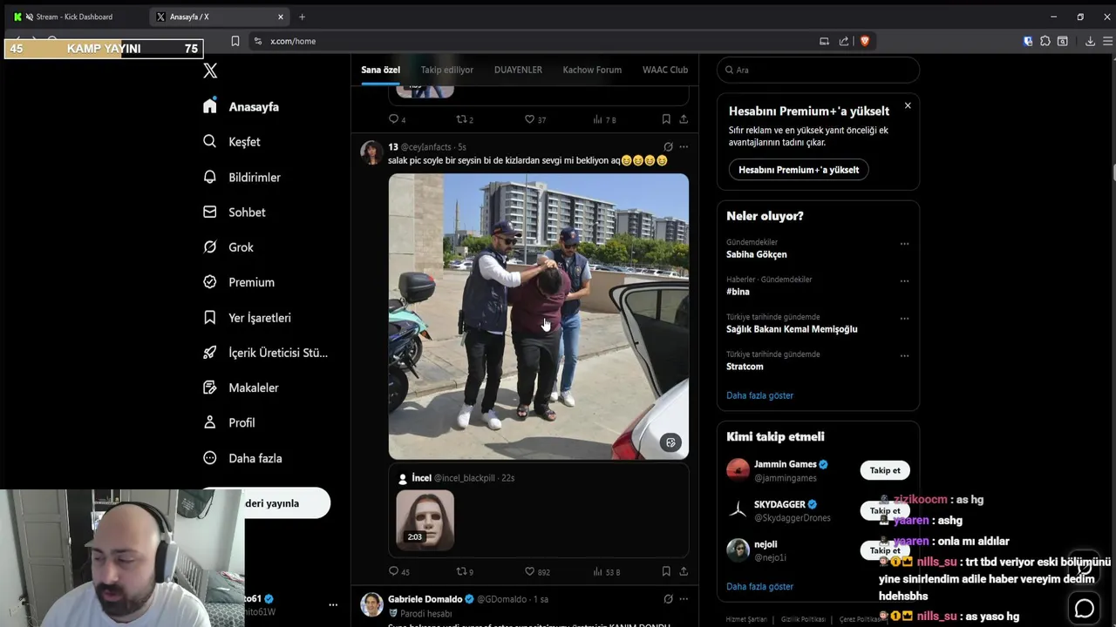Dismiss the Premium+ upgrade card
Screen dimensions: 1116x627
tap(908, 105)
